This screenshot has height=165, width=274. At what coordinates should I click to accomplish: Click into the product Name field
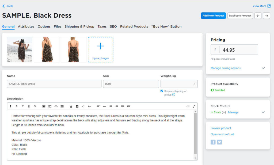coord(54,84)
